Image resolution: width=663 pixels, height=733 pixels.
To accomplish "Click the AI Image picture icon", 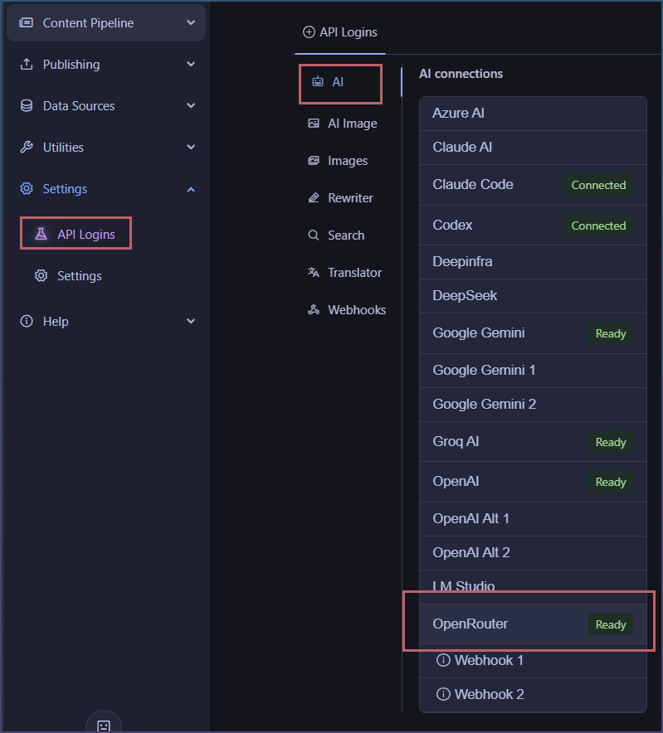I will [x=314, y=124].
